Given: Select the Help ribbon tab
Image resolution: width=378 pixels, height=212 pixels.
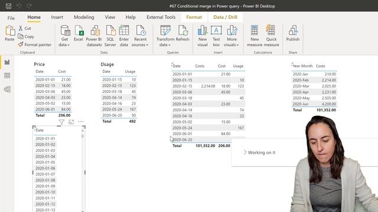Looking at the screenshot, I should (x=131, y=17).
